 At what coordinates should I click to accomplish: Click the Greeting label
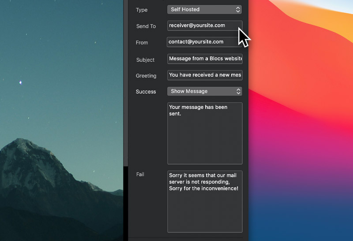click(146, 76)
